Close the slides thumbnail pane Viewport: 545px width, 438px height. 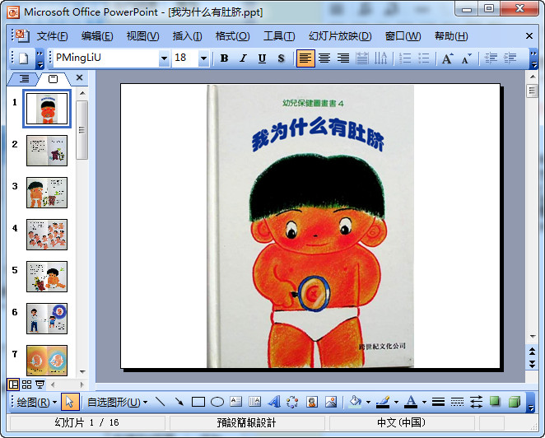point(79,77)
